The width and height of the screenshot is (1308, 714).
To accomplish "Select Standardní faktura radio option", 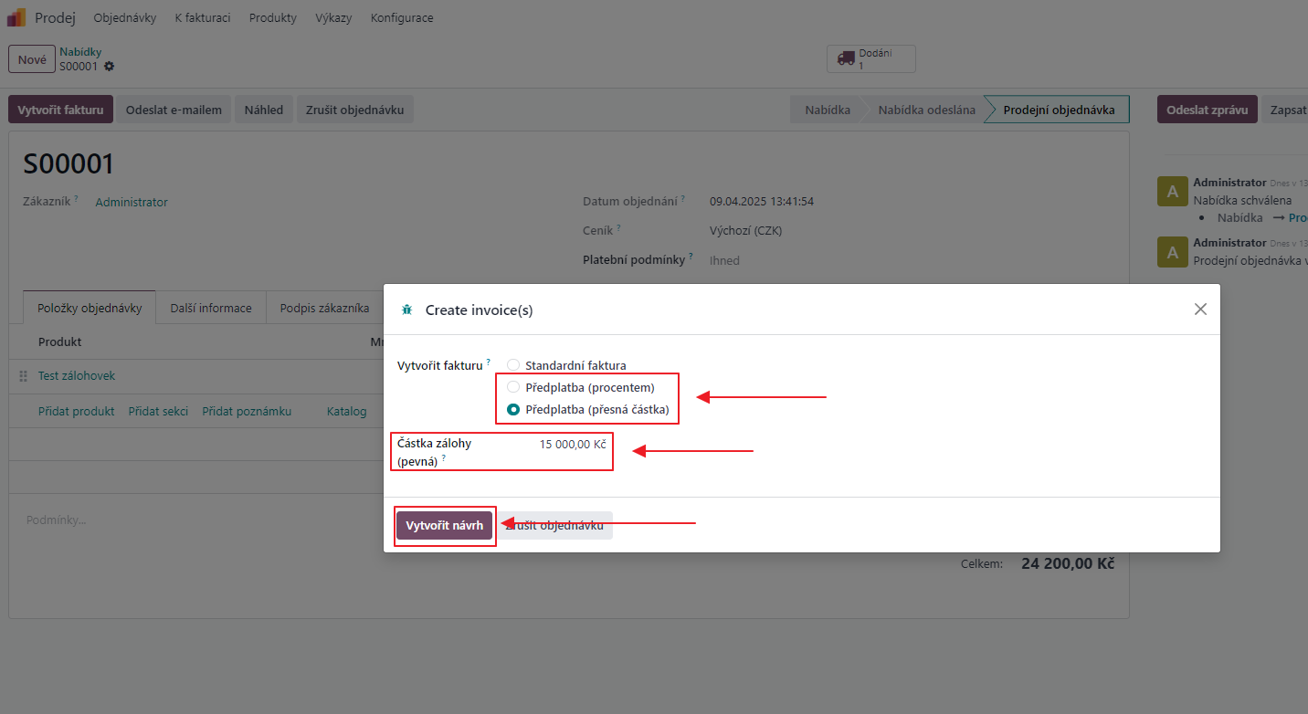I will [513, 365].
